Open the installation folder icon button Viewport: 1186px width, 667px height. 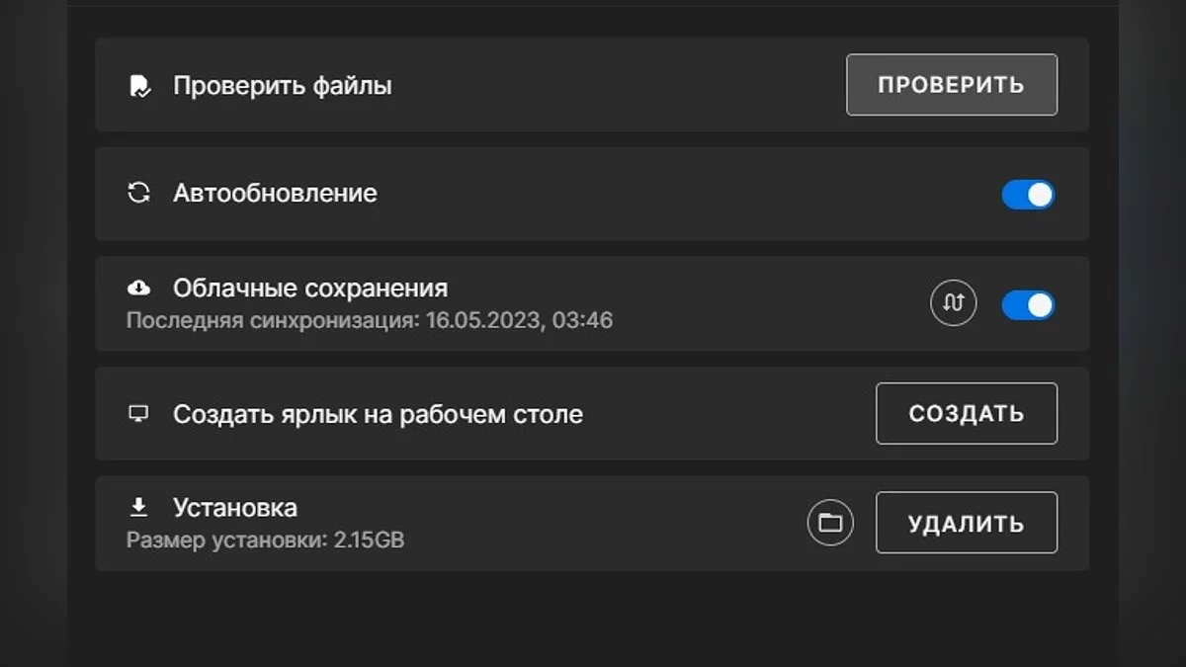point(830,523)
